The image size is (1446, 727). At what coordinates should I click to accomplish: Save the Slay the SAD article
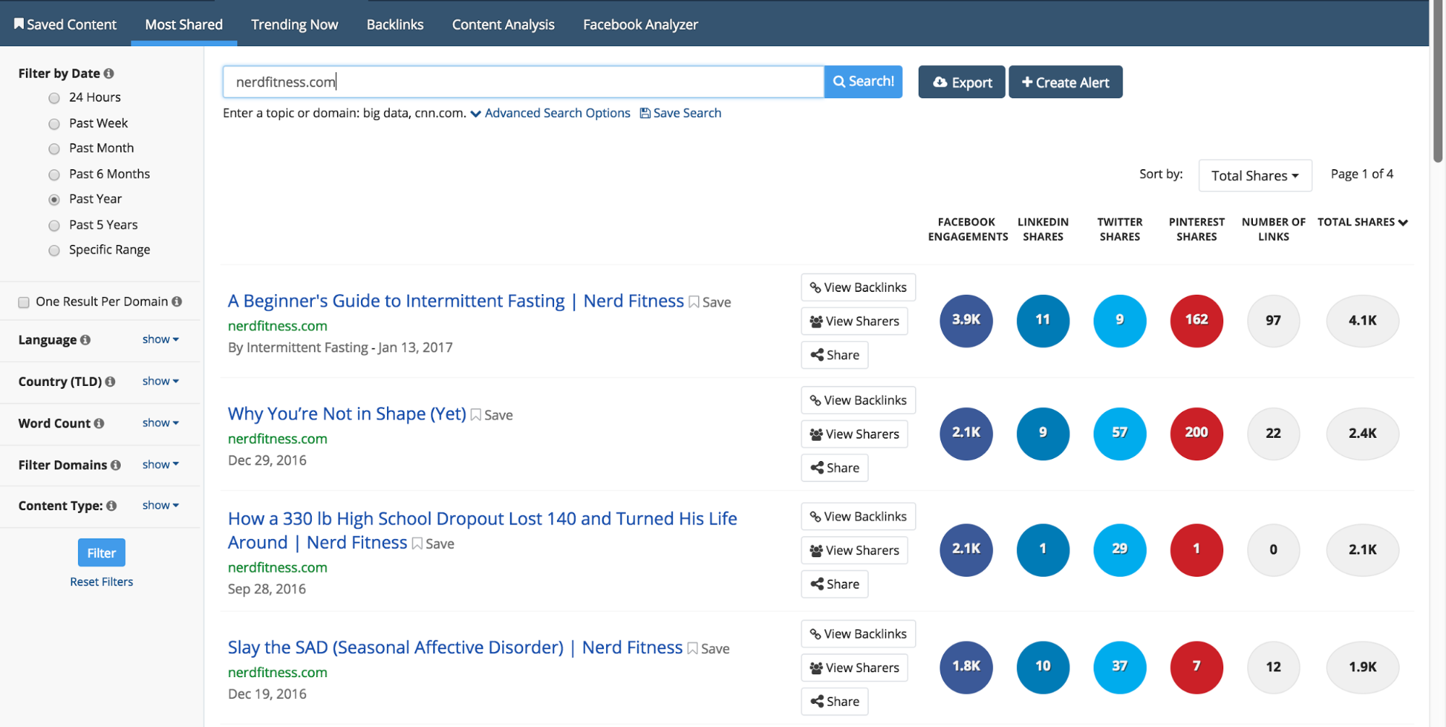708,649
